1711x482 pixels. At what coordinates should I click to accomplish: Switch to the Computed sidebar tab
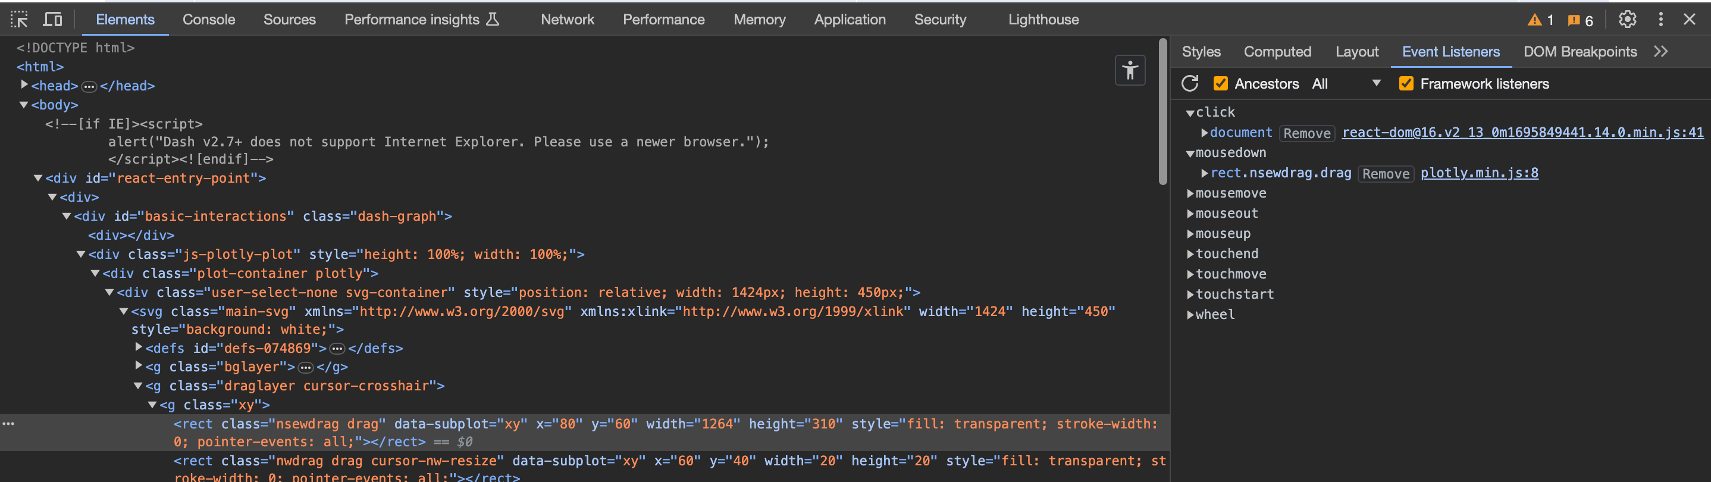[x=1277, y=52]
